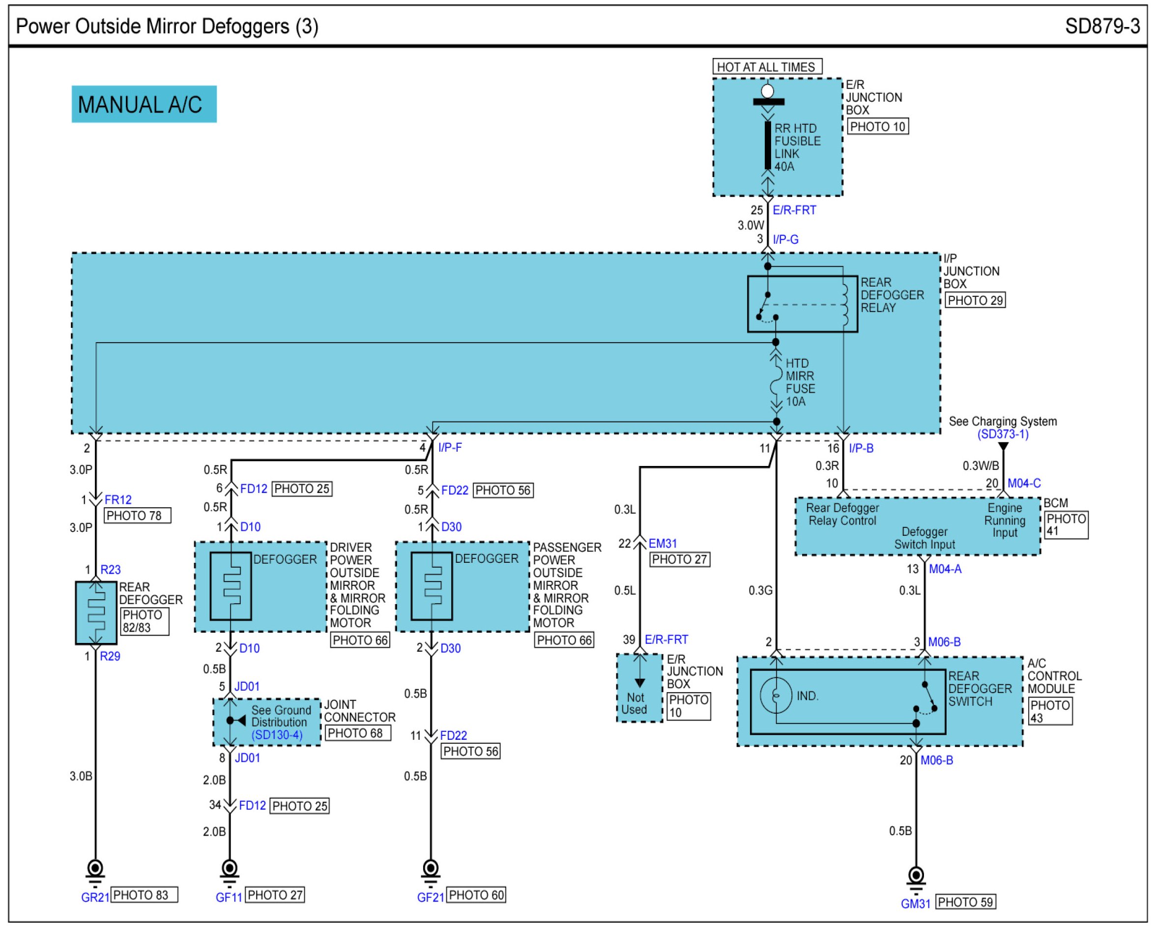Click the PHOTO 59 reference near GM31
The width and height of the screenshot is (1154, 930).
click(967, 902)
